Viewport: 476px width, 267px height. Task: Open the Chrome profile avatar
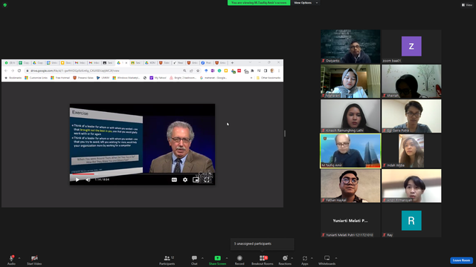(272, 70)
